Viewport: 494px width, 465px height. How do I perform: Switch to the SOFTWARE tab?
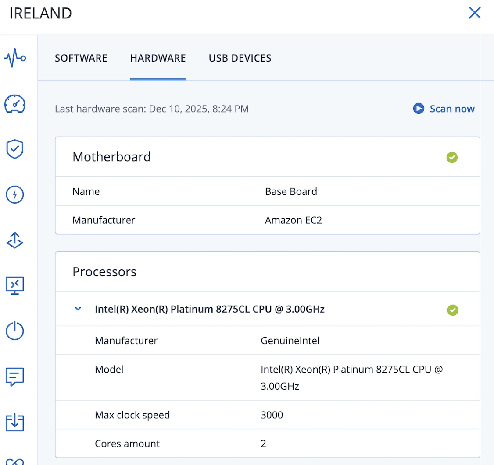[81, 58]
